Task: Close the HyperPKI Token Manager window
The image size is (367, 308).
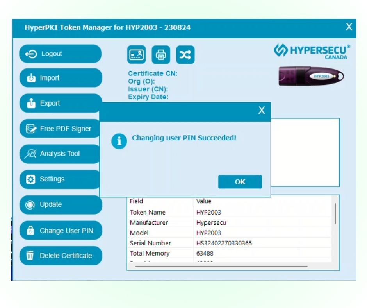Action: click(x=349, y=27)
